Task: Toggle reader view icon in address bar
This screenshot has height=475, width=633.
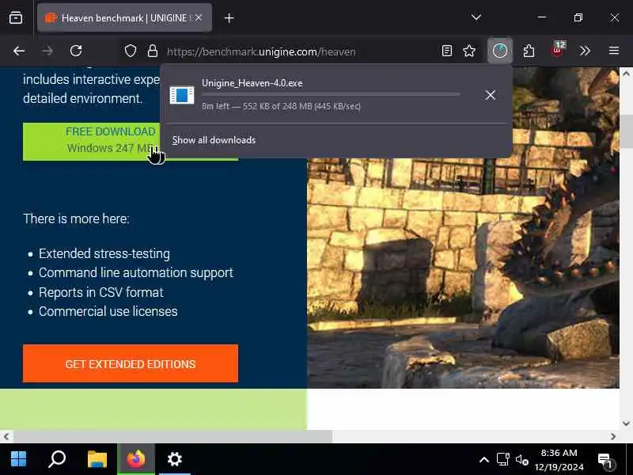Action: tap(447, 51)
